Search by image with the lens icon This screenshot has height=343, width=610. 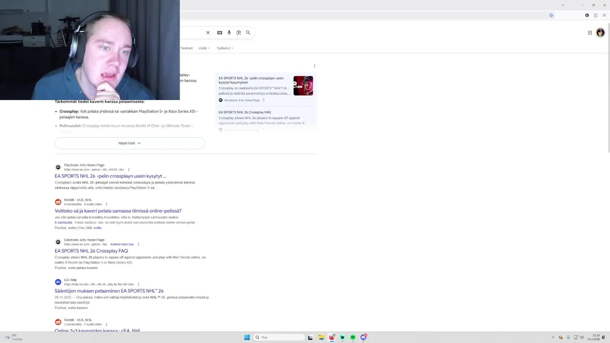tap(239, 32)
